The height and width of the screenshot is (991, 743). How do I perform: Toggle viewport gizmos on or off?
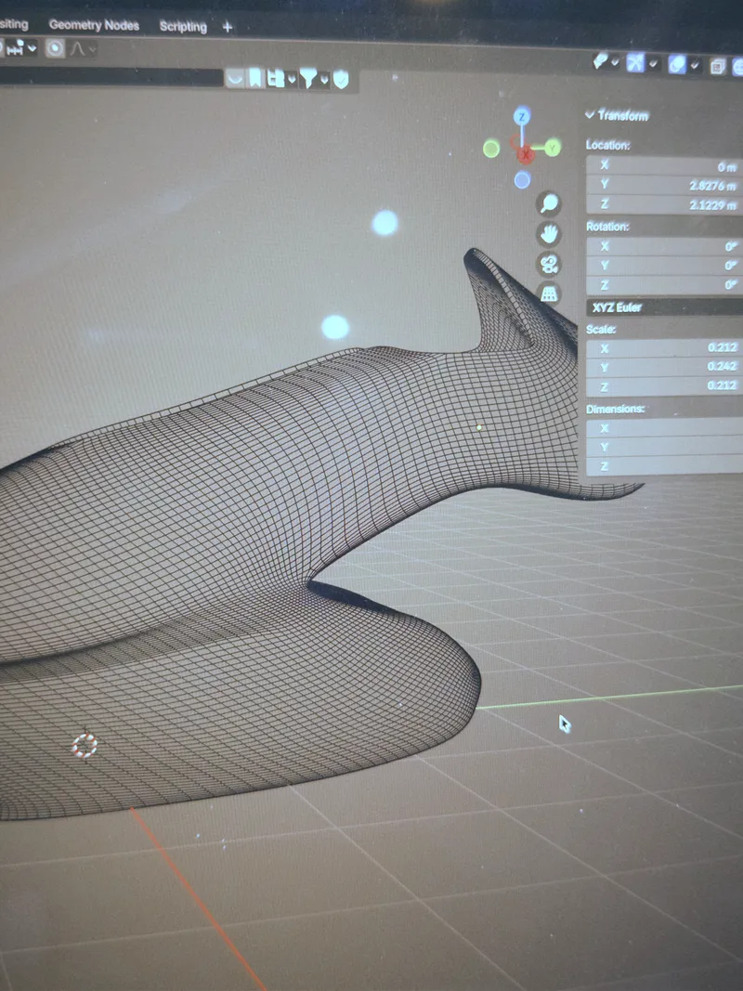pyautogui.click(x=635, y=62)
